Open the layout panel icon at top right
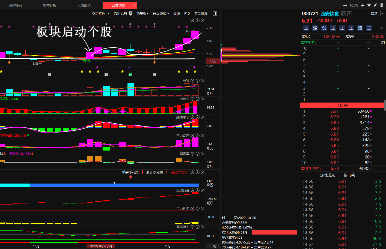 tap(382, 5)
